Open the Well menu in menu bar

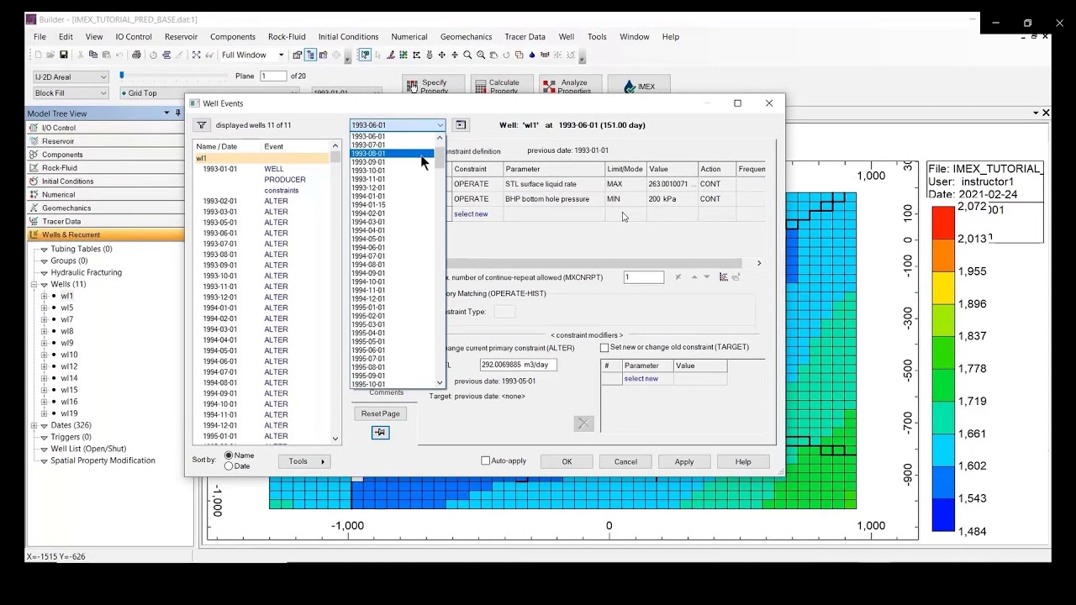[567, 37]
